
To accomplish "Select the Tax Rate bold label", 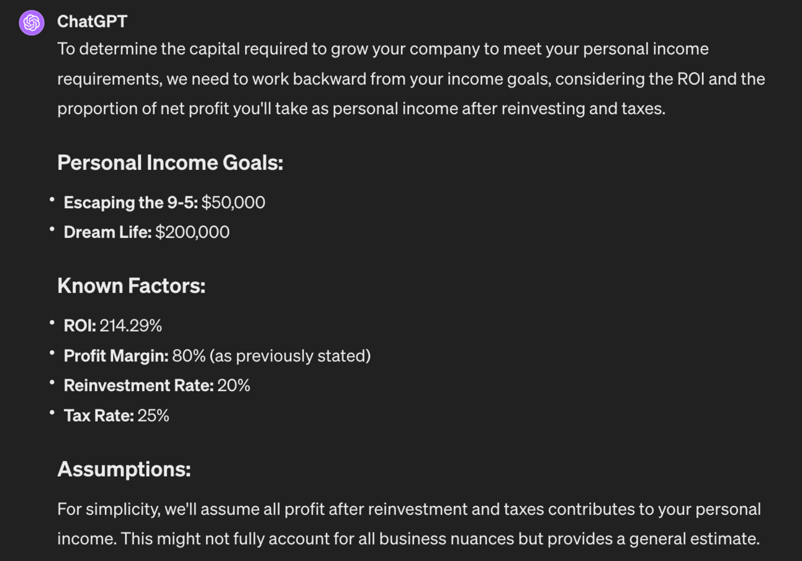I will (x=99, y=415).
